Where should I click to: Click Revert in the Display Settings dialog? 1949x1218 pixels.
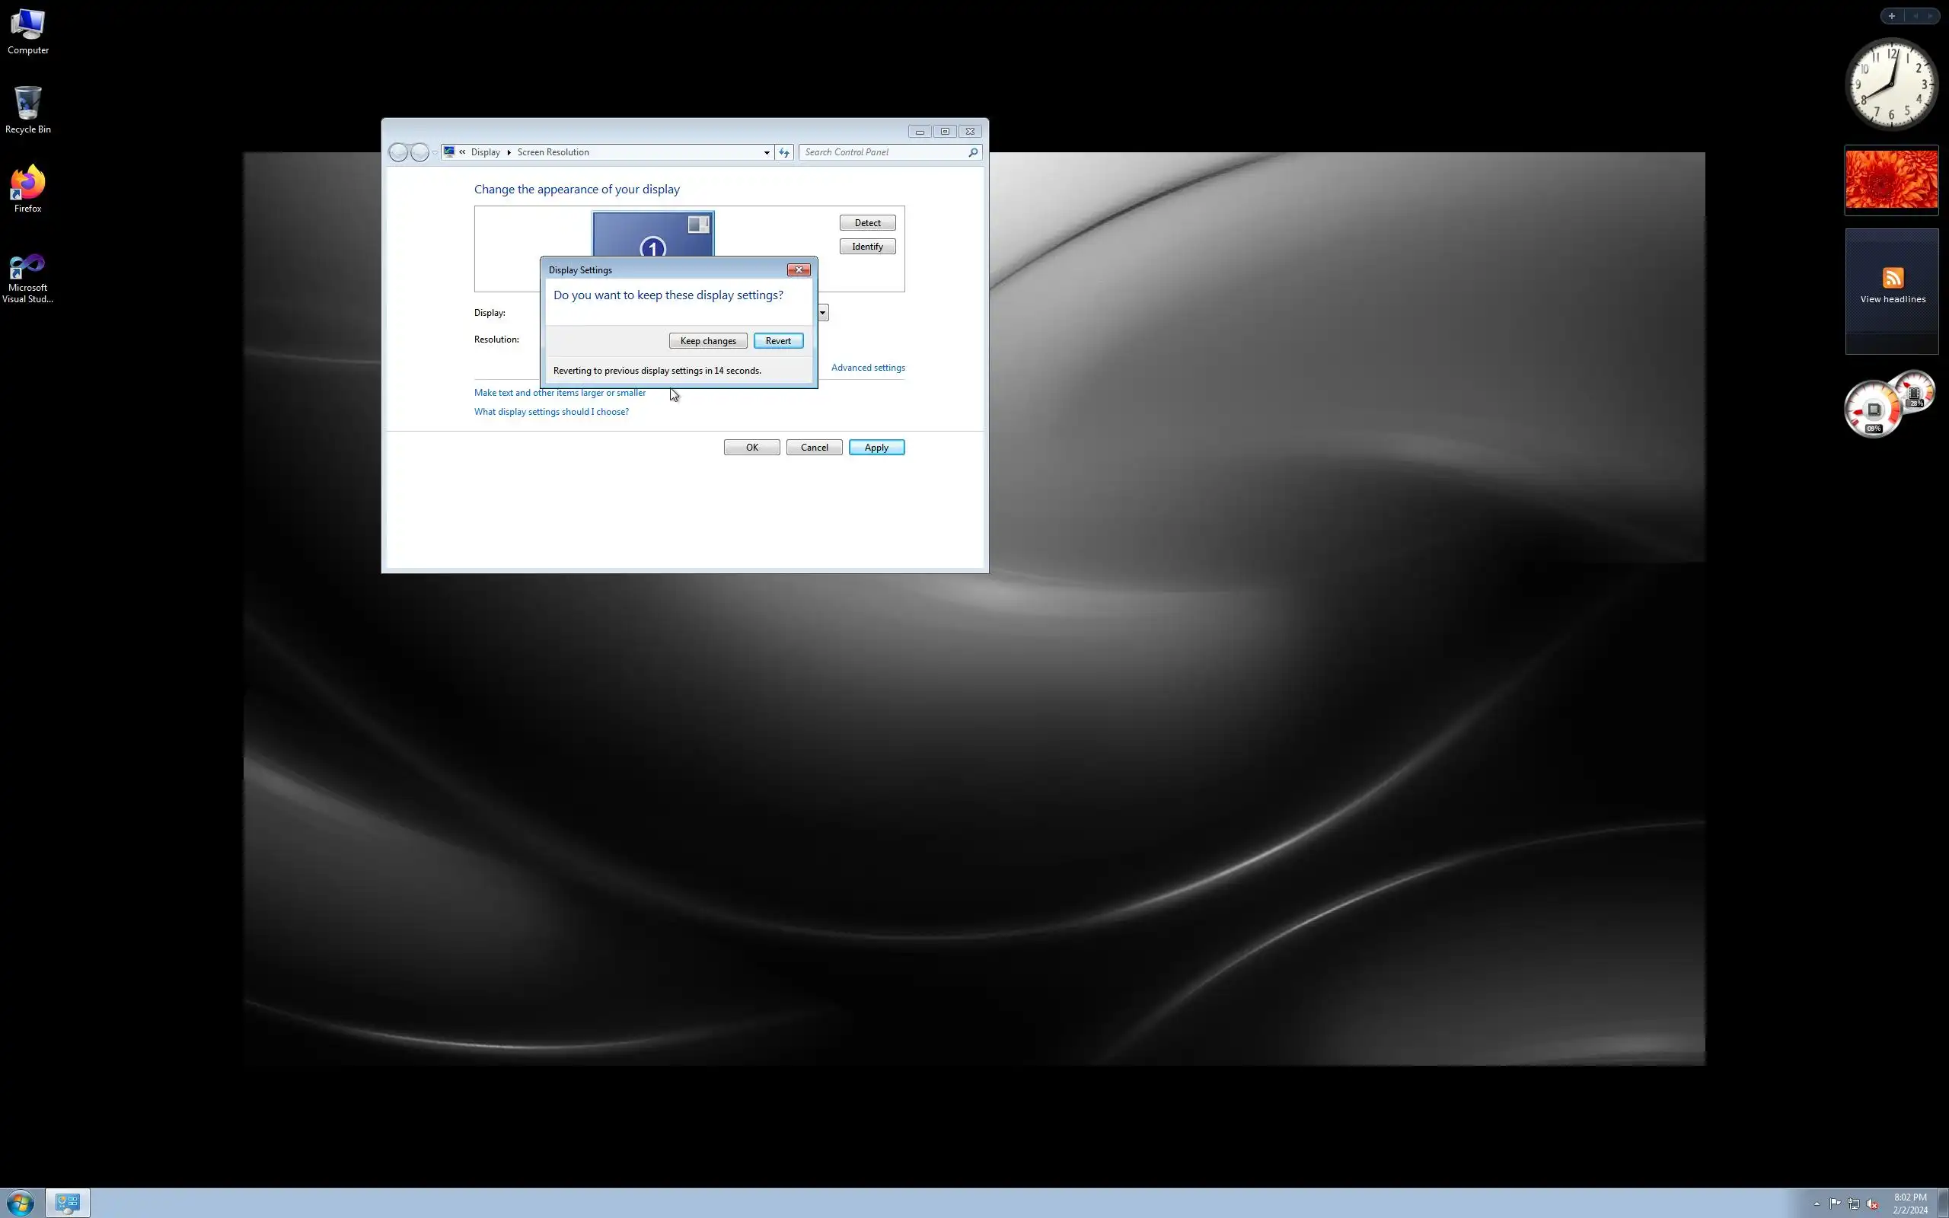pyautogui.click(x=777, y=341)
